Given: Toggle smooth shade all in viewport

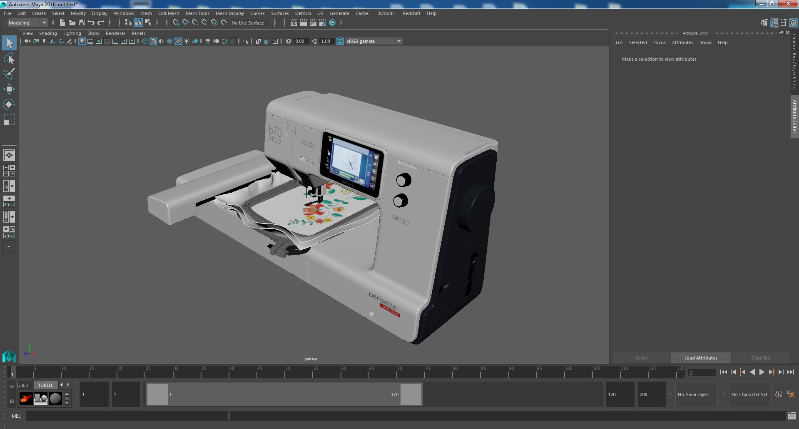Looking at the screenshot, I should (x=153, y=41).
